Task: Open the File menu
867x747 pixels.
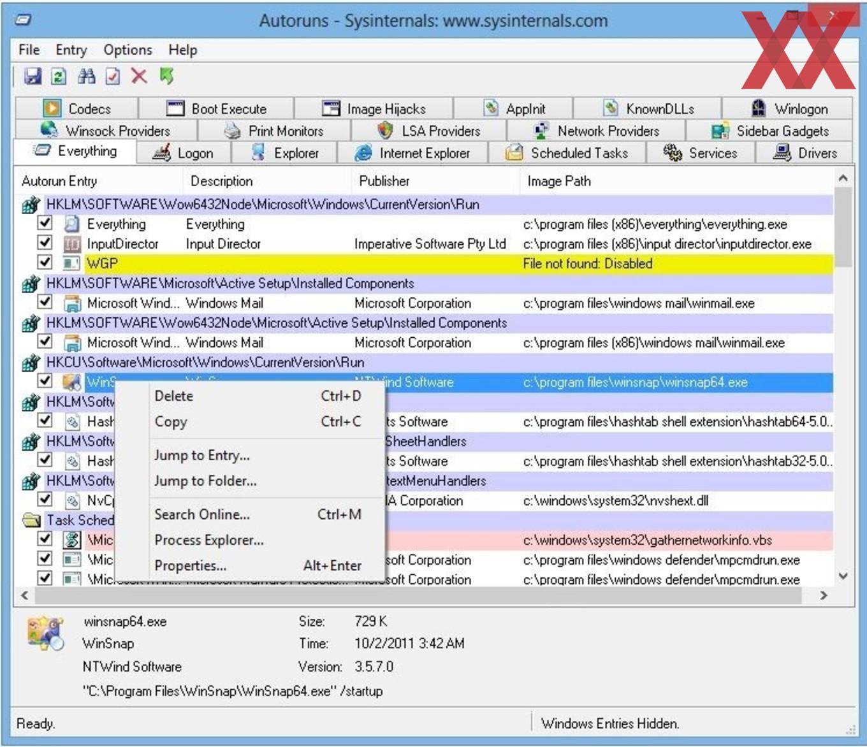Action: pyautogui.click(x=29, y=50)
